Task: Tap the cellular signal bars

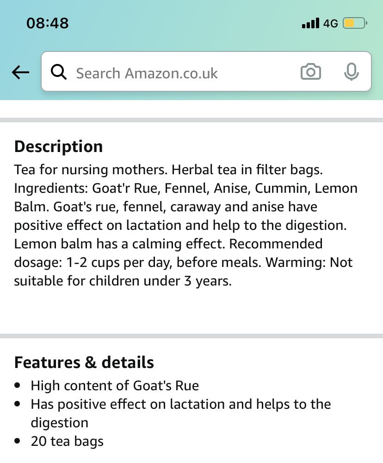Action: (x=310, y=23)
